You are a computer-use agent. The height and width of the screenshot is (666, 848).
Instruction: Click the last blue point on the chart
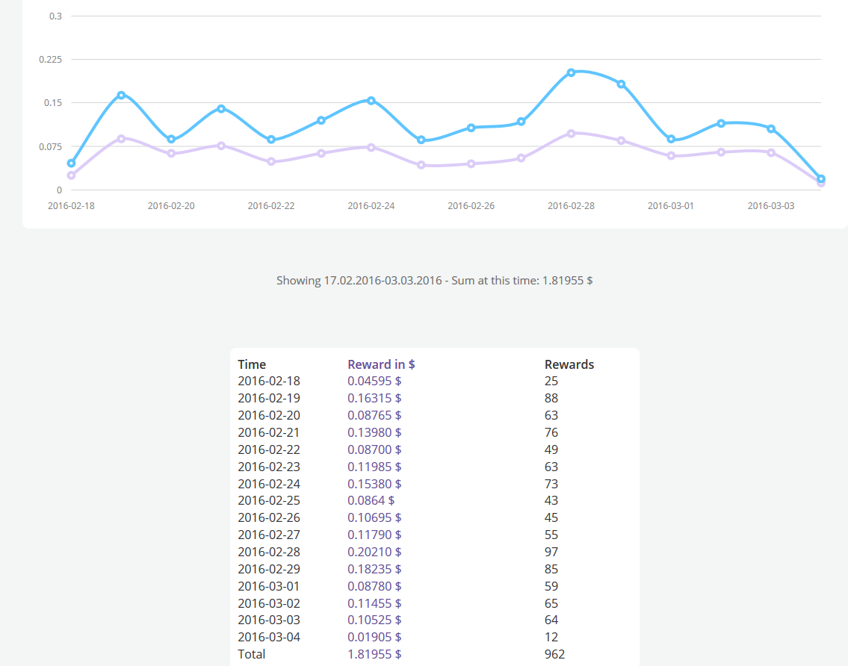[821, 178]
